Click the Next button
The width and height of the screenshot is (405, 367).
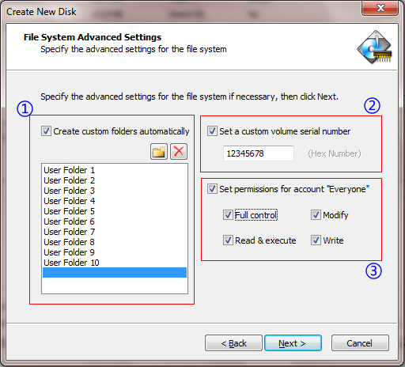click(x=293, y=343)
